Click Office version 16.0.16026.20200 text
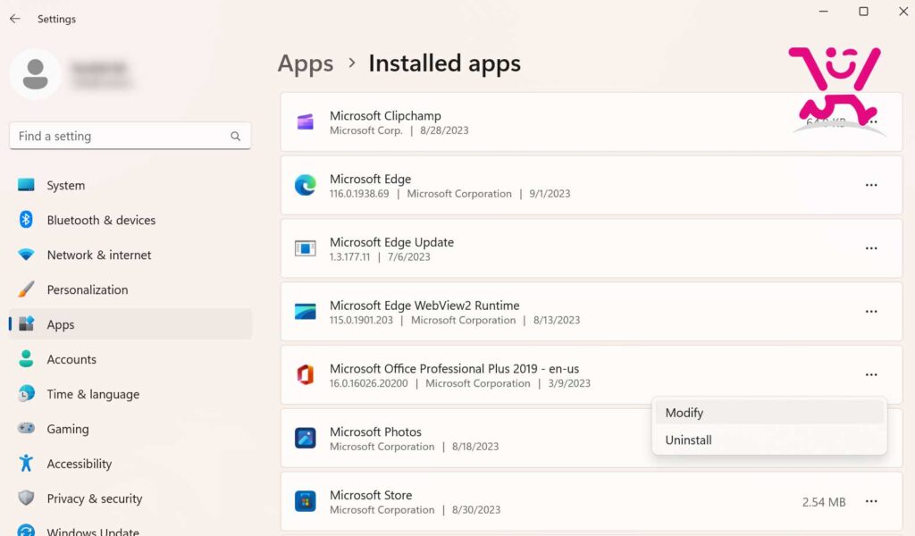Viewport: 915px width, 536px height. click(368, 383)
